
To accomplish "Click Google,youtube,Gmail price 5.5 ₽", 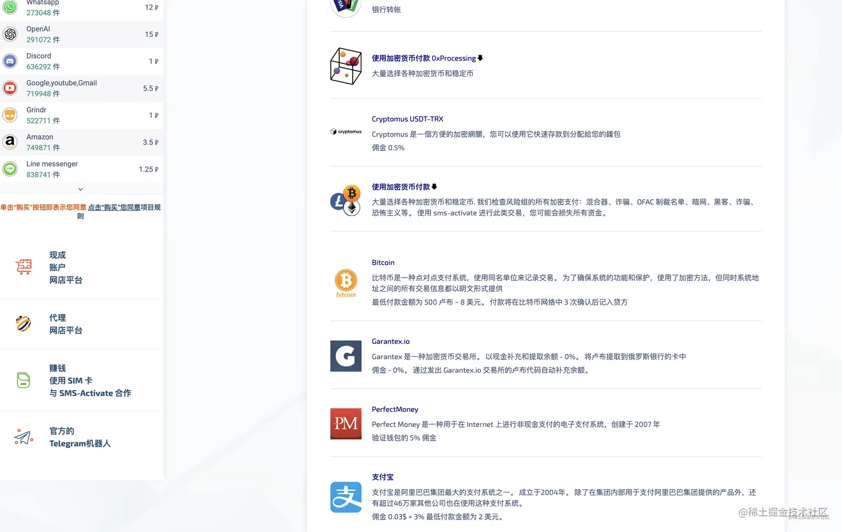I will (150, 88).
